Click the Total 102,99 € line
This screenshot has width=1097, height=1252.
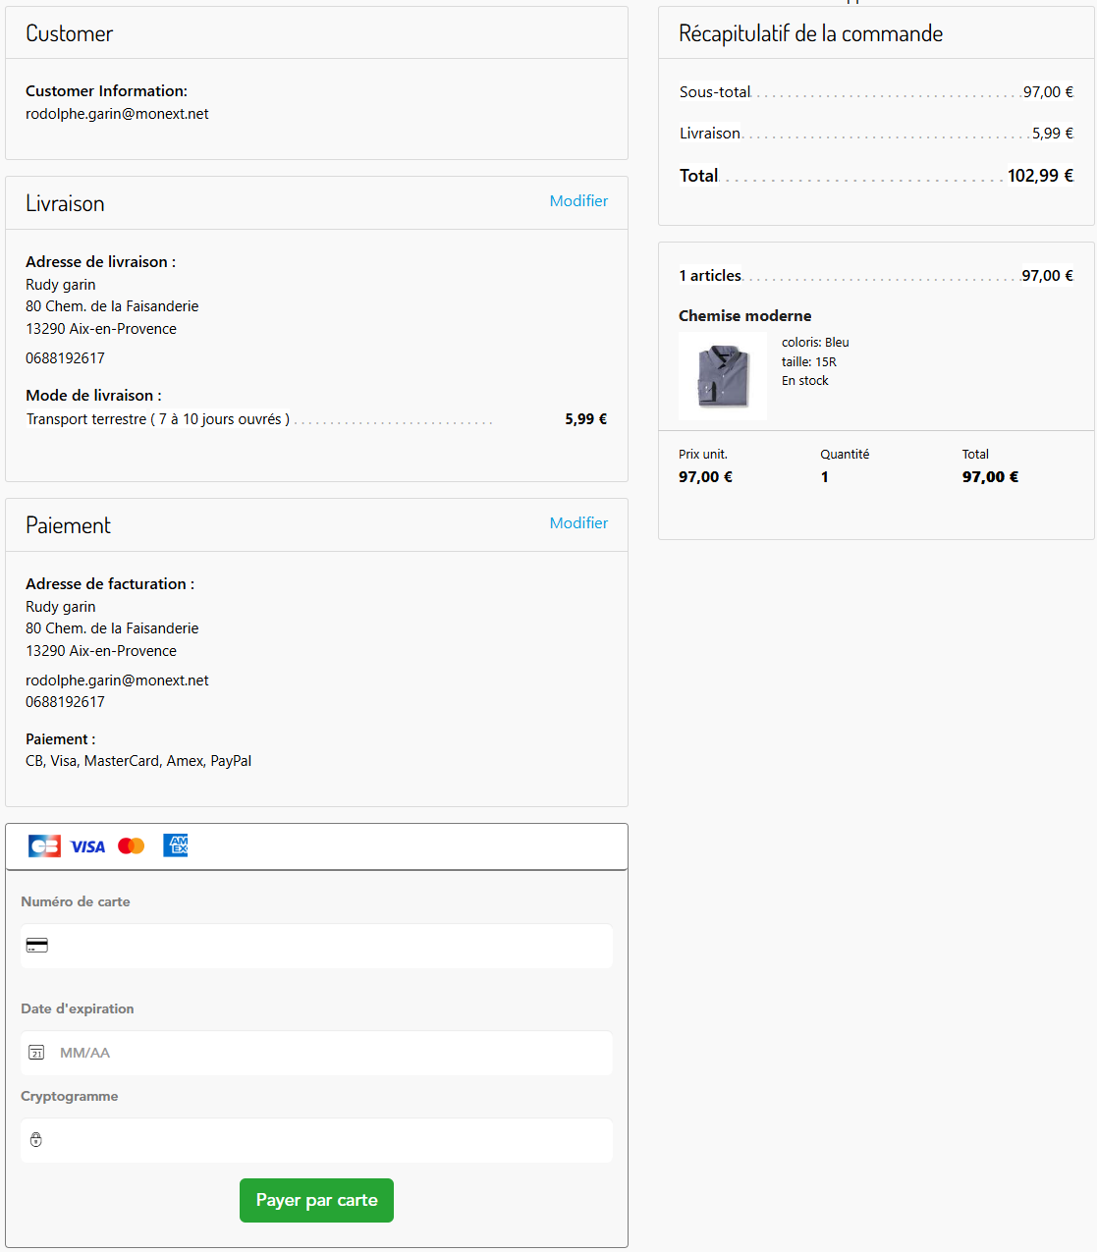coord(876,176)
